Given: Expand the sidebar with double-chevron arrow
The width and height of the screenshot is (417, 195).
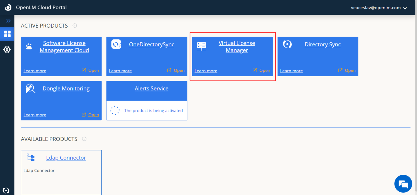Looking at the screenshot, I should (8, 21).
